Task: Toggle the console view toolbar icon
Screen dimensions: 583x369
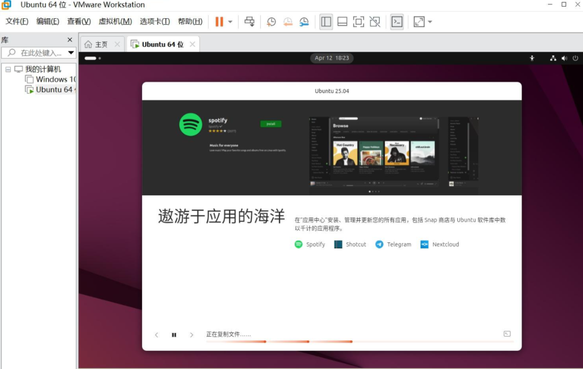Action: point(397,22)
